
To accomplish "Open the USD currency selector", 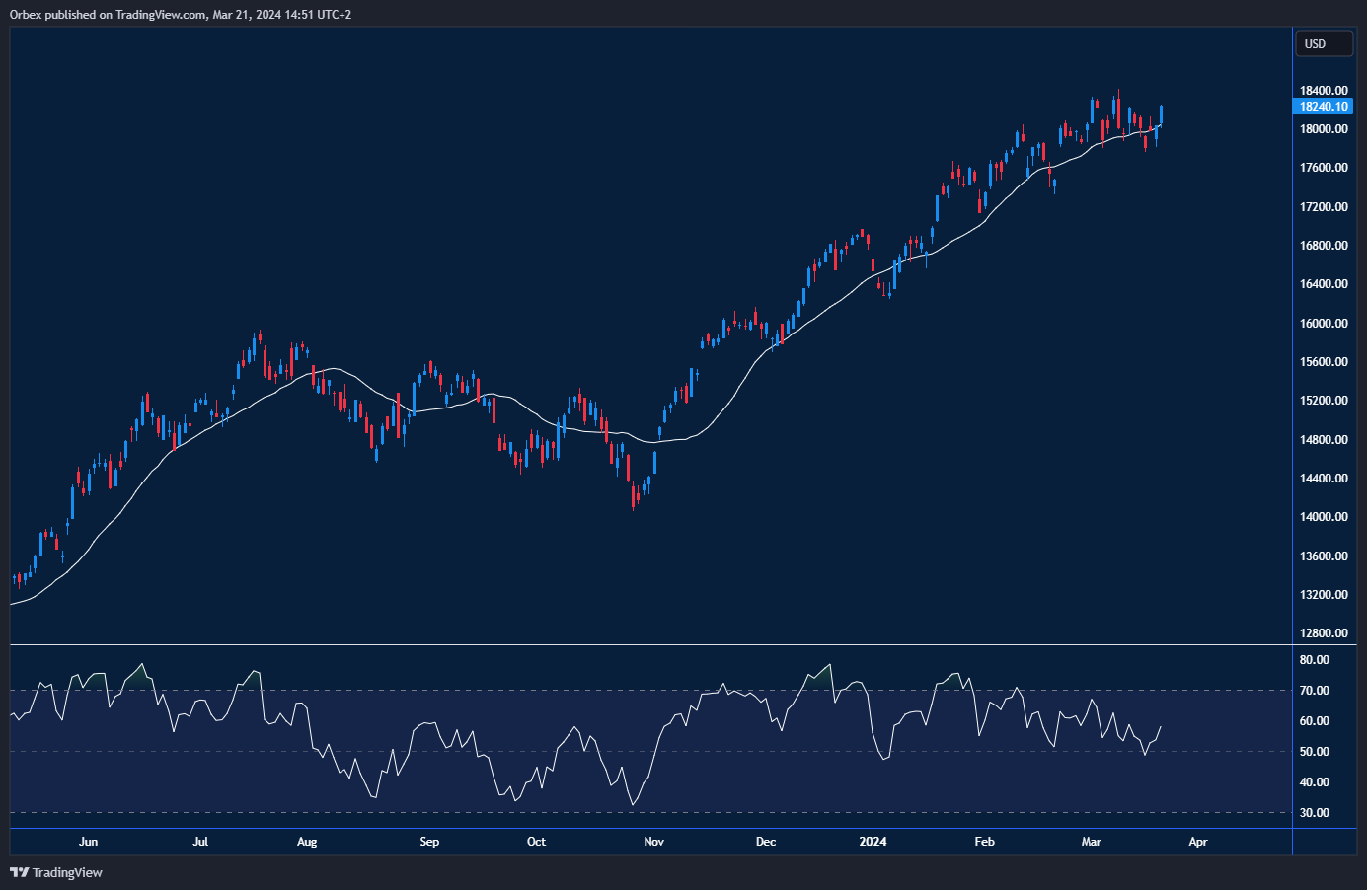I will click(1323, 43).
